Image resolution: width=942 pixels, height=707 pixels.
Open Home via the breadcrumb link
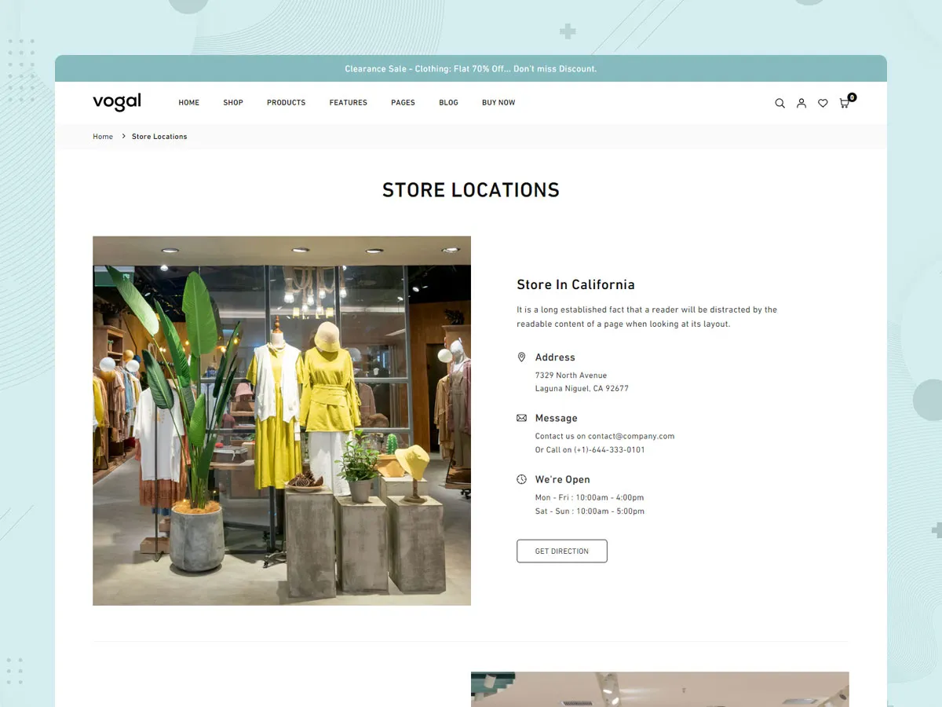pos(103,136)
